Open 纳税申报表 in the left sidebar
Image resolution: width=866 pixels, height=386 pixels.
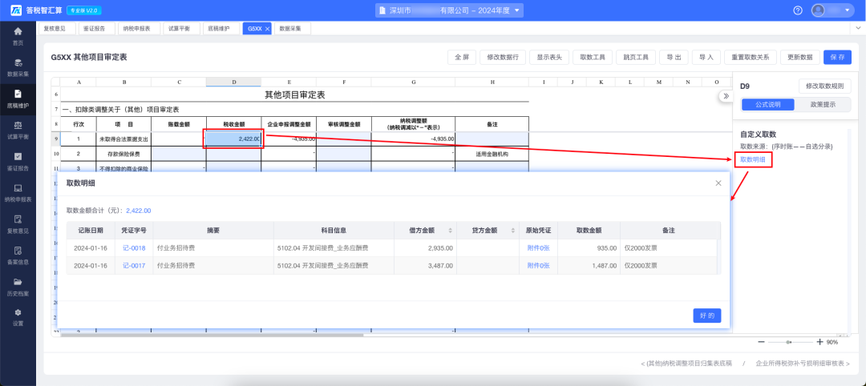point(18,193)
